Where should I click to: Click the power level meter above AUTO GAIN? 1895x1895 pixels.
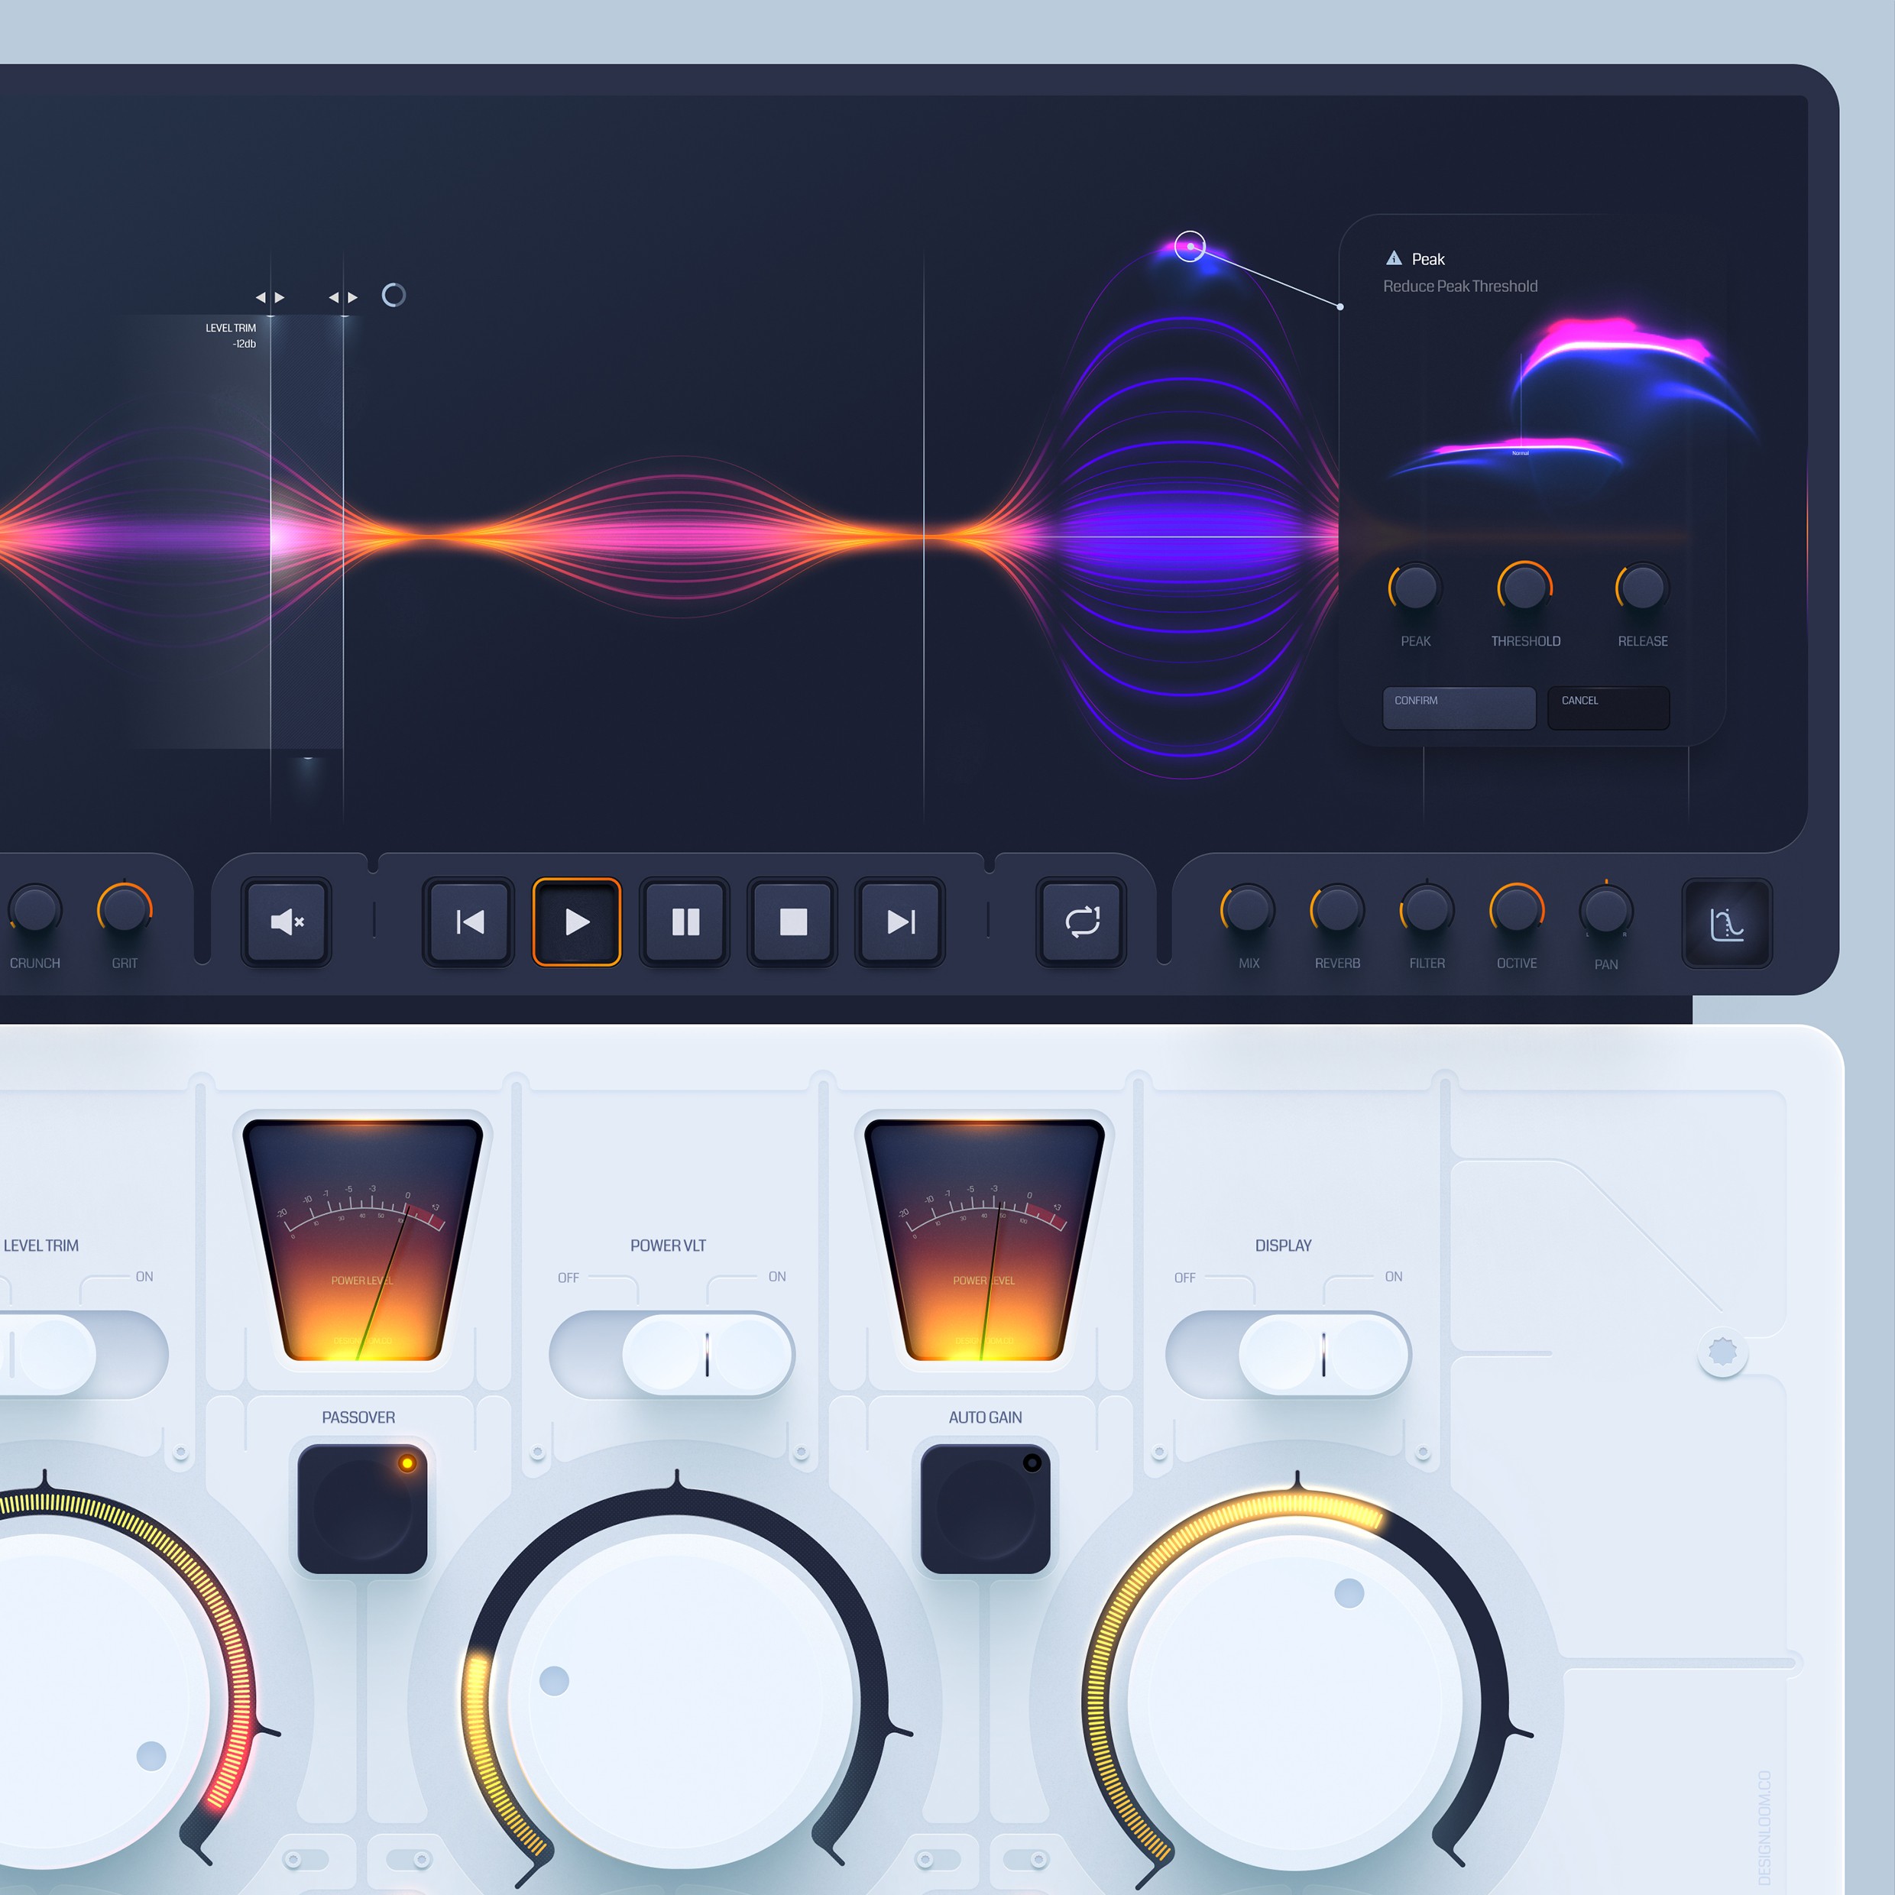[x=985, y=1240]
